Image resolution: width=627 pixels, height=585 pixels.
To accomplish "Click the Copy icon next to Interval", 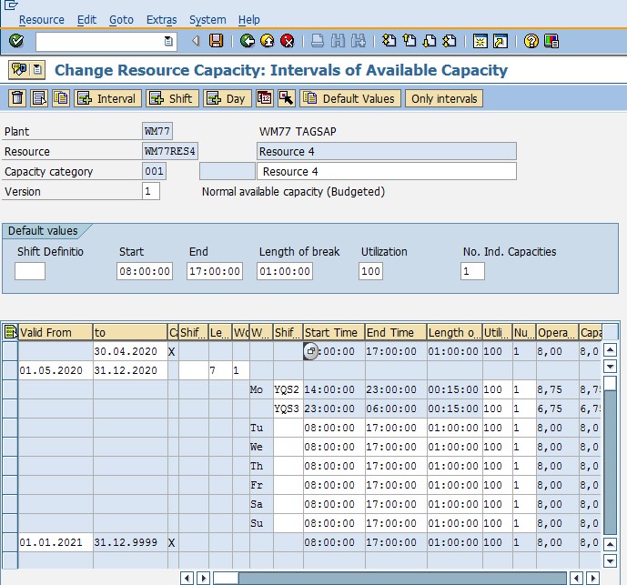I will click(x=61, y=98).
